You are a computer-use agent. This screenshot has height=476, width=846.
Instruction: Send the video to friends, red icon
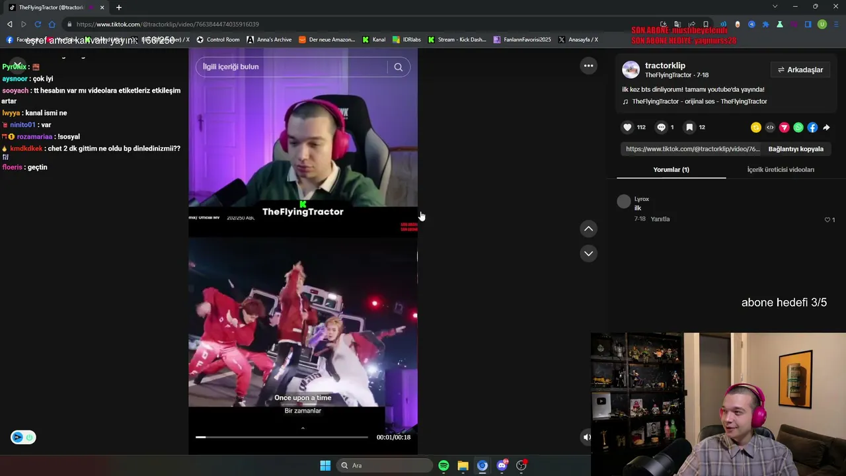tap(785, 128)
